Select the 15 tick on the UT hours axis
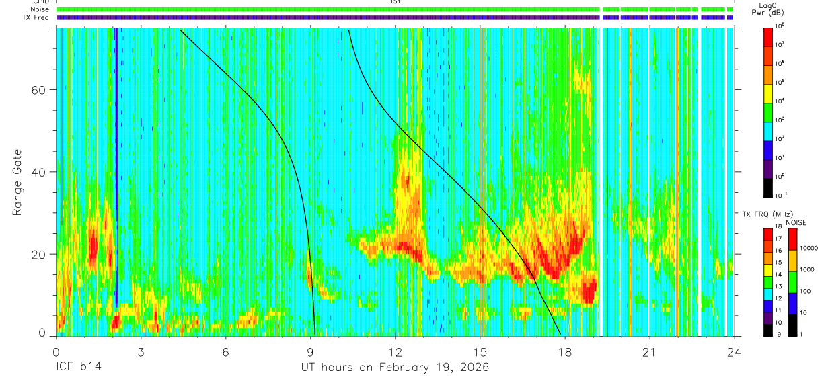Image resolution: width=826 pixels, height=381 pixels. 480,351
